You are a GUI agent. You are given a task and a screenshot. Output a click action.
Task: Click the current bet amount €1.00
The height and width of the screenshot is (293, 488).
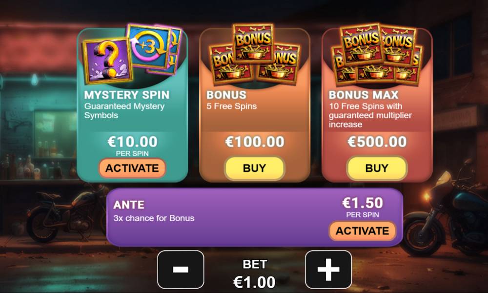click(x=255, y=282)
